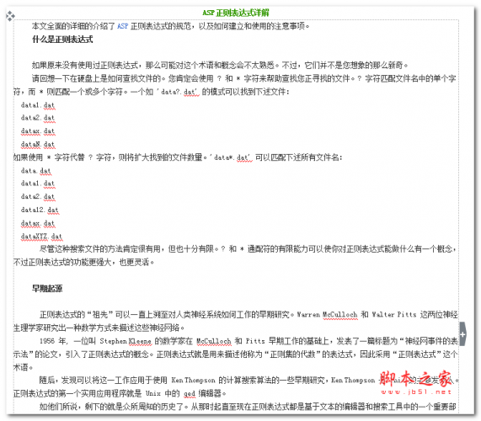
Task: Click the line starting '随后，发现可以将这一工作'
Action: [249, 381]
